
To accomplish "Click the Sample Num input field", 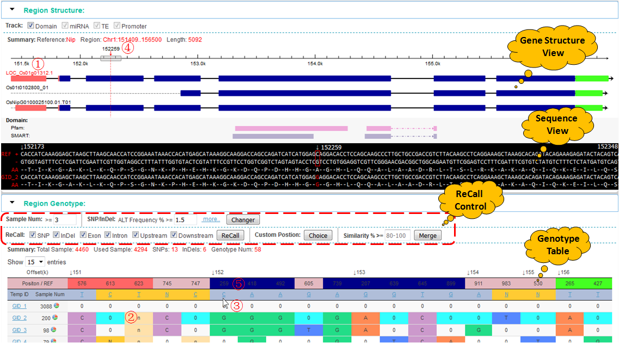I will click(x=65, y=220).
